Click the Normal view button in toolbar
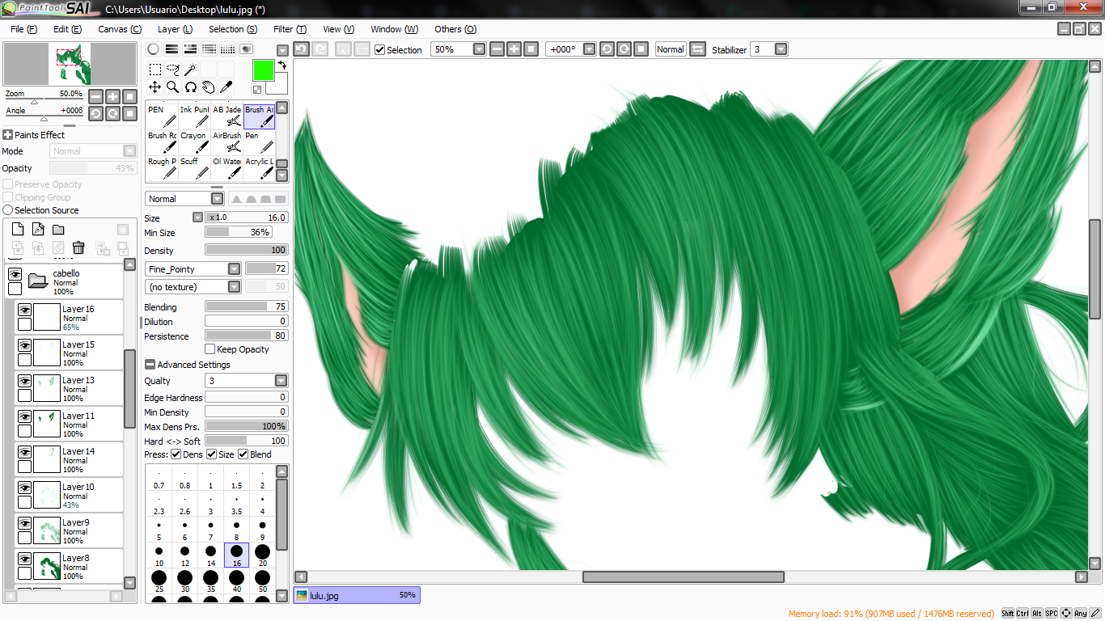This screenshot has height=621, width=1105. [x=670, y=49]
